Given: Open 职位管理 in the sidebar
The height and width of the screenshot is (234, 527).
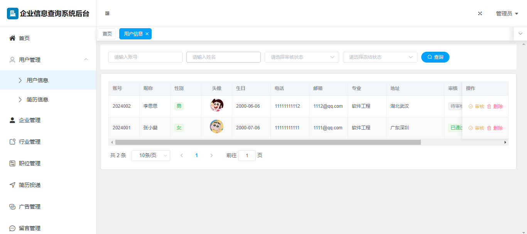Looking at the screenshot, I should coord(29,163).
